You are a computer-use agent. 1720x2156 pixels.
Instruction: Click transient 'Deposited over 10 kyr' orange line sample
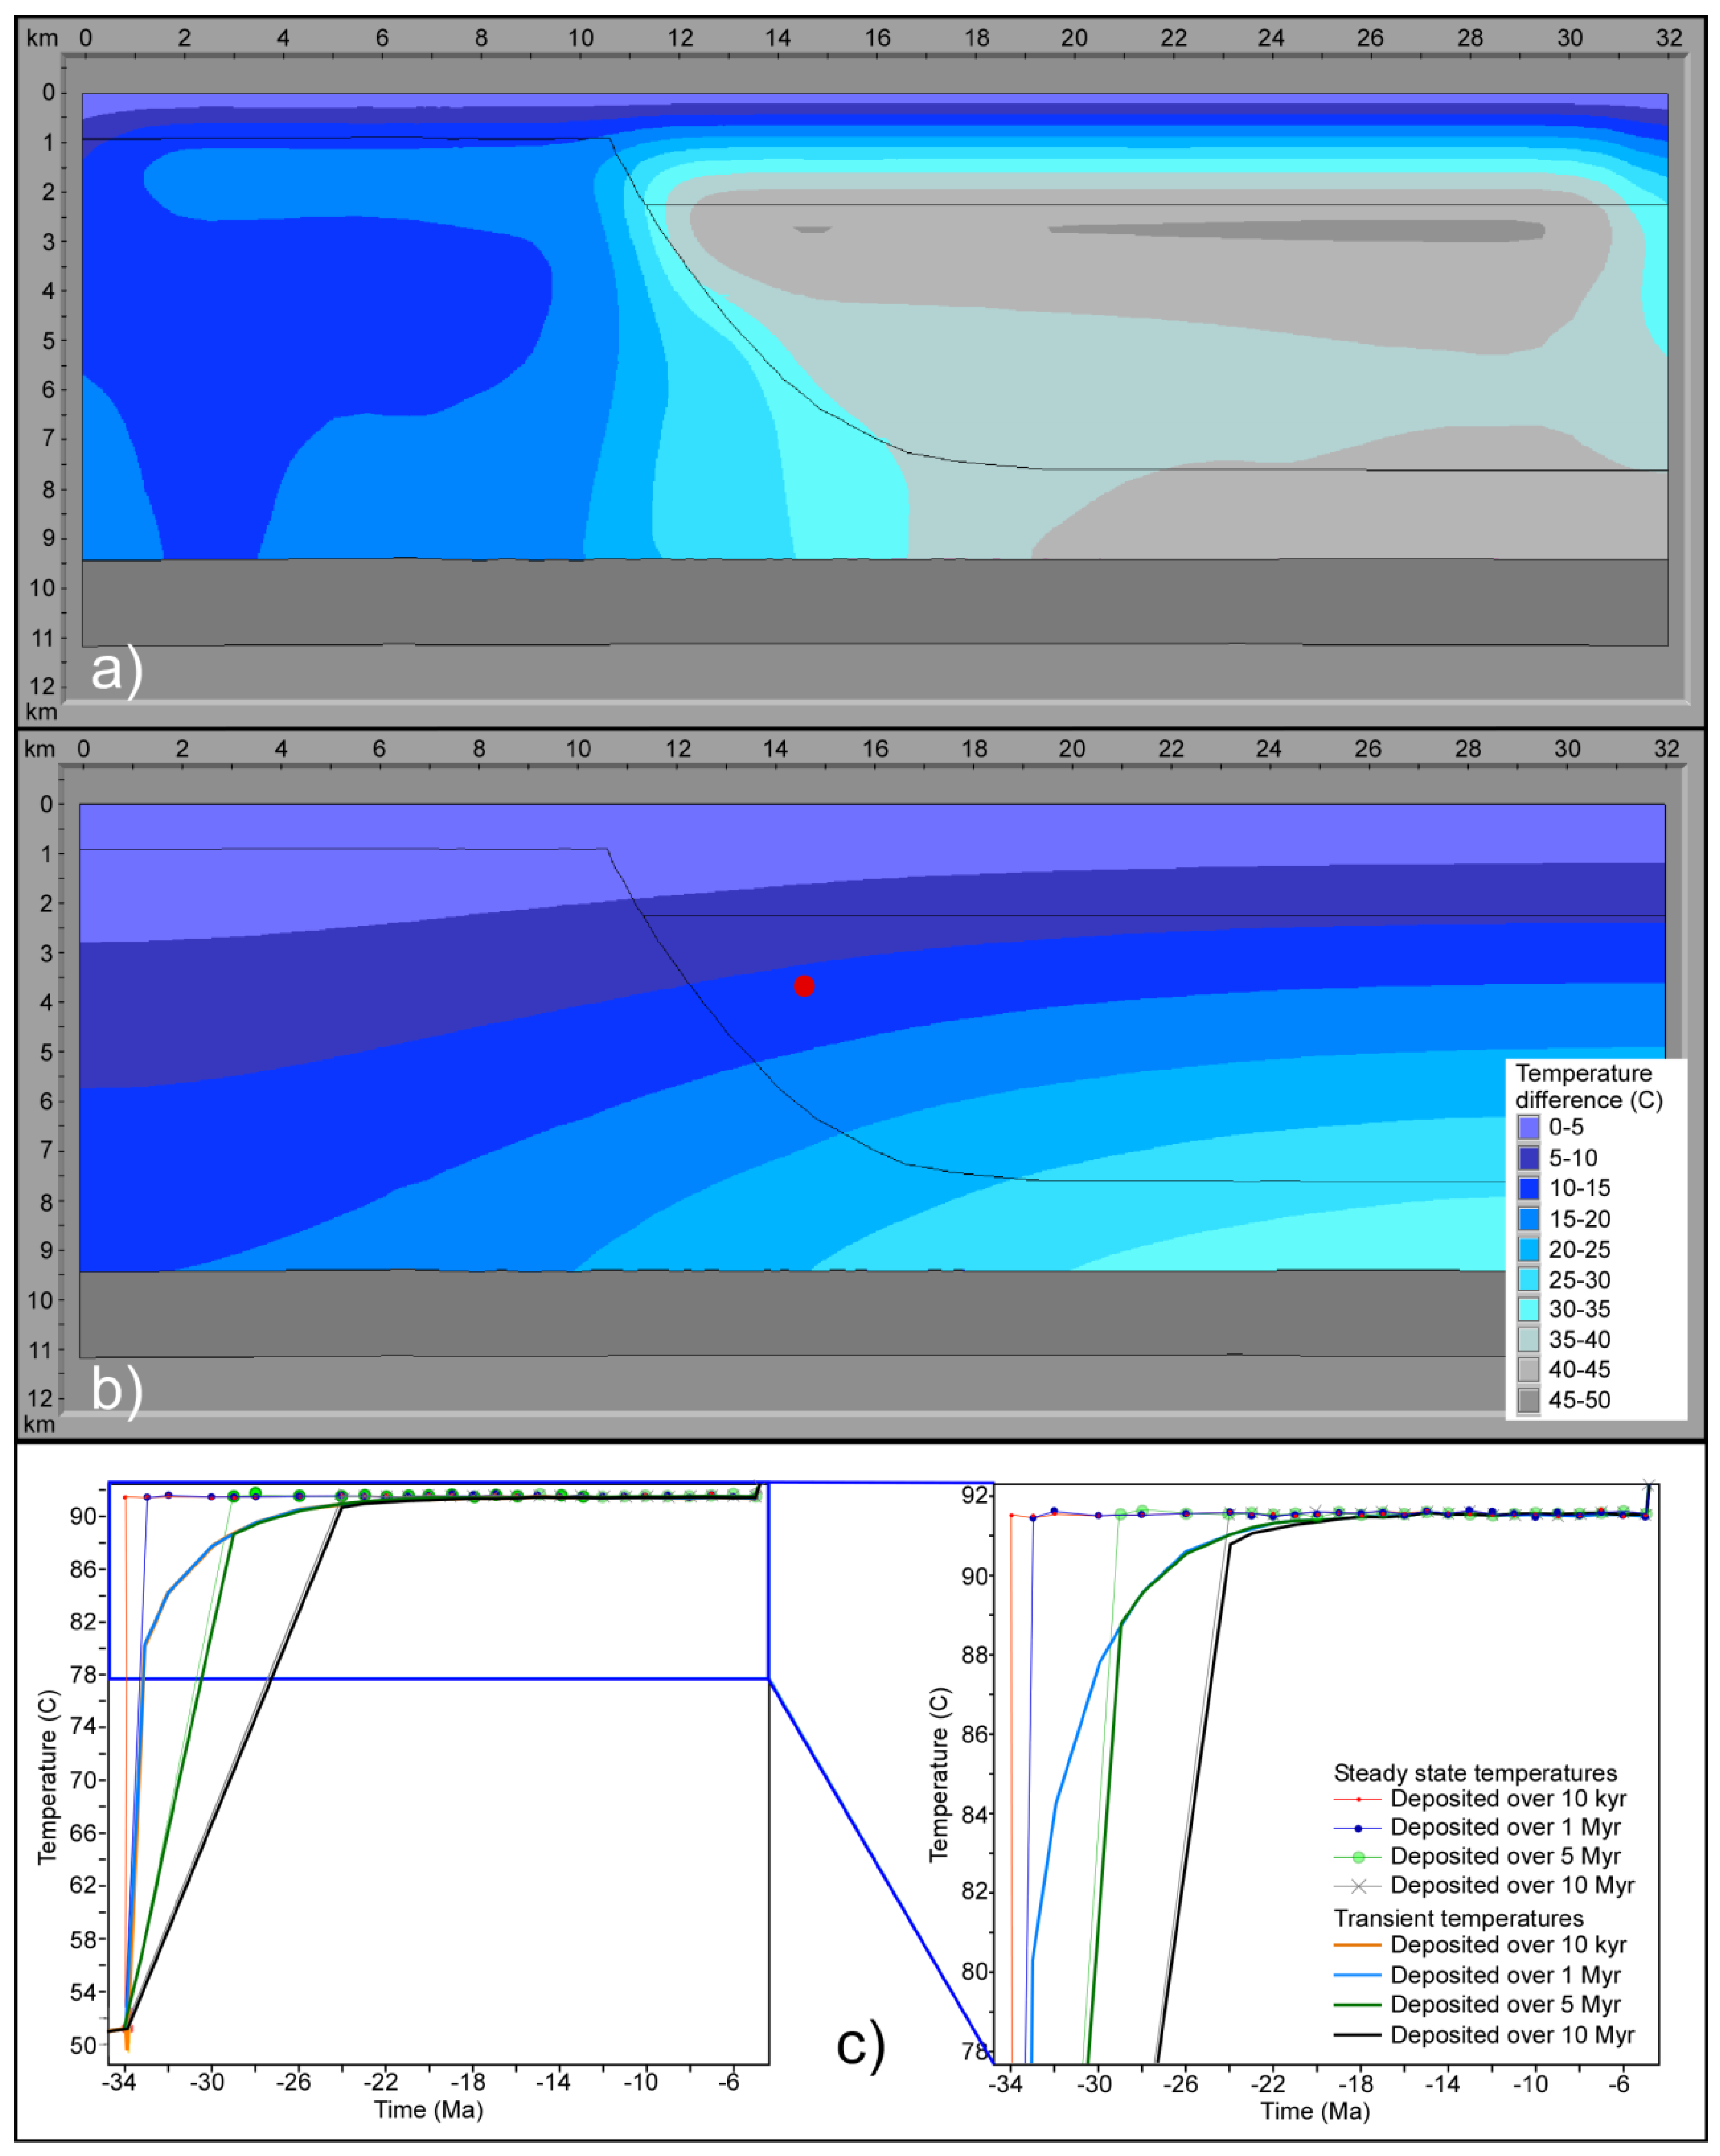tap(1358, 1945)
